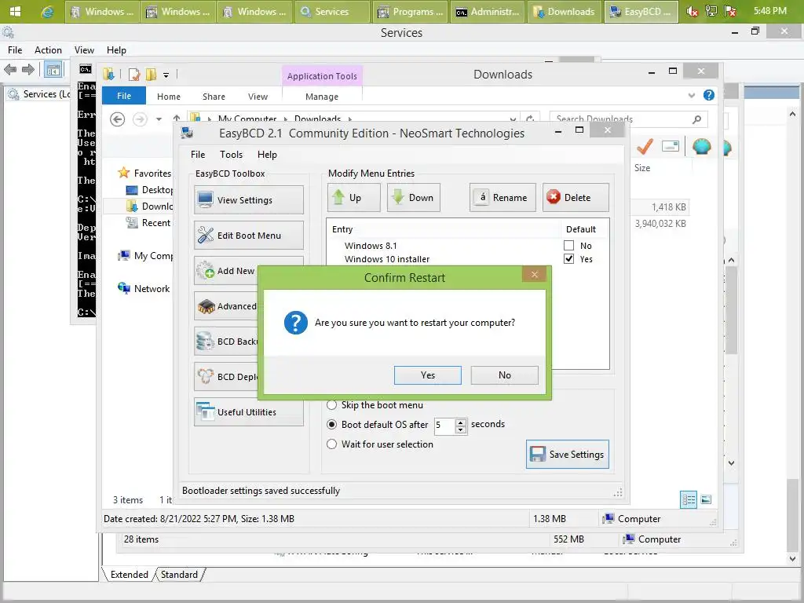
Task: Select the Windows 8.1 entry
Action: [371, 246]
